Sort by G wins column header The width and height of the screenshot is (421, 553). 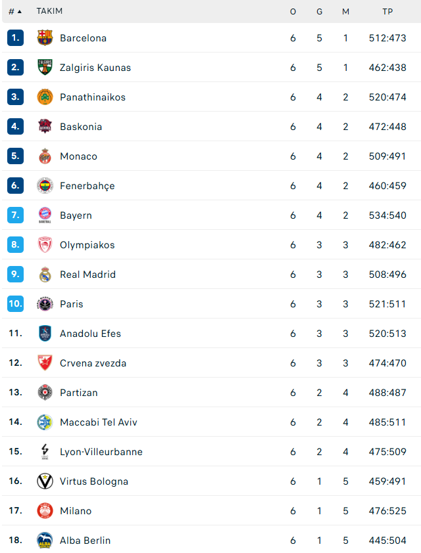[x=319, y=12]
